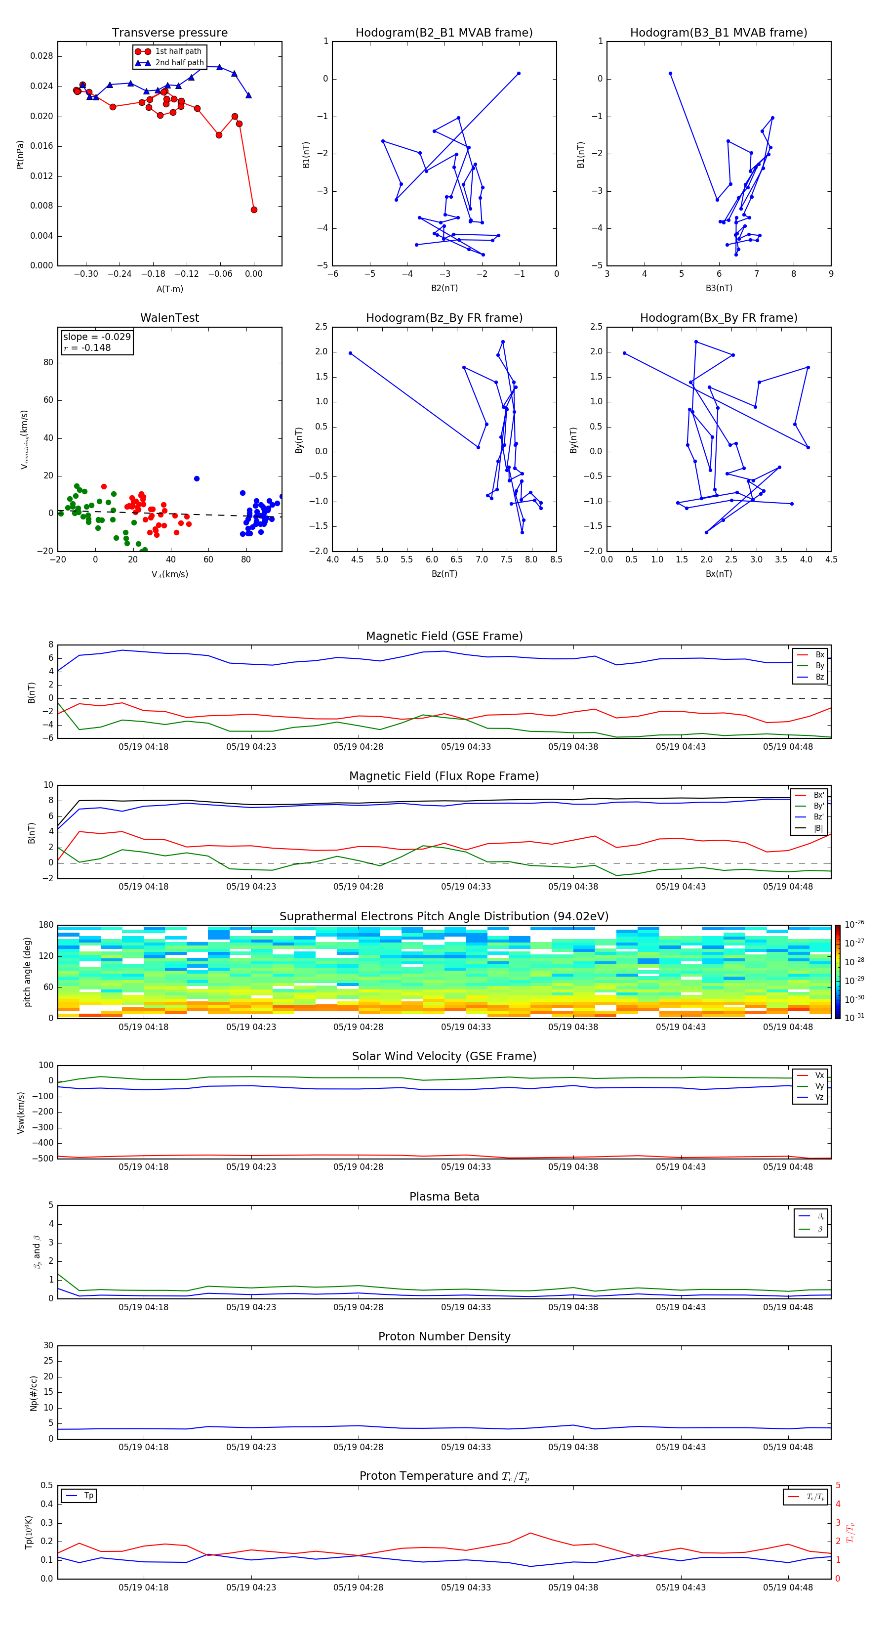The width and height of the screenshot is (889, 1631).
Task: Click the '10^-31' colorbar label
Action: (x=854, y=1018)
